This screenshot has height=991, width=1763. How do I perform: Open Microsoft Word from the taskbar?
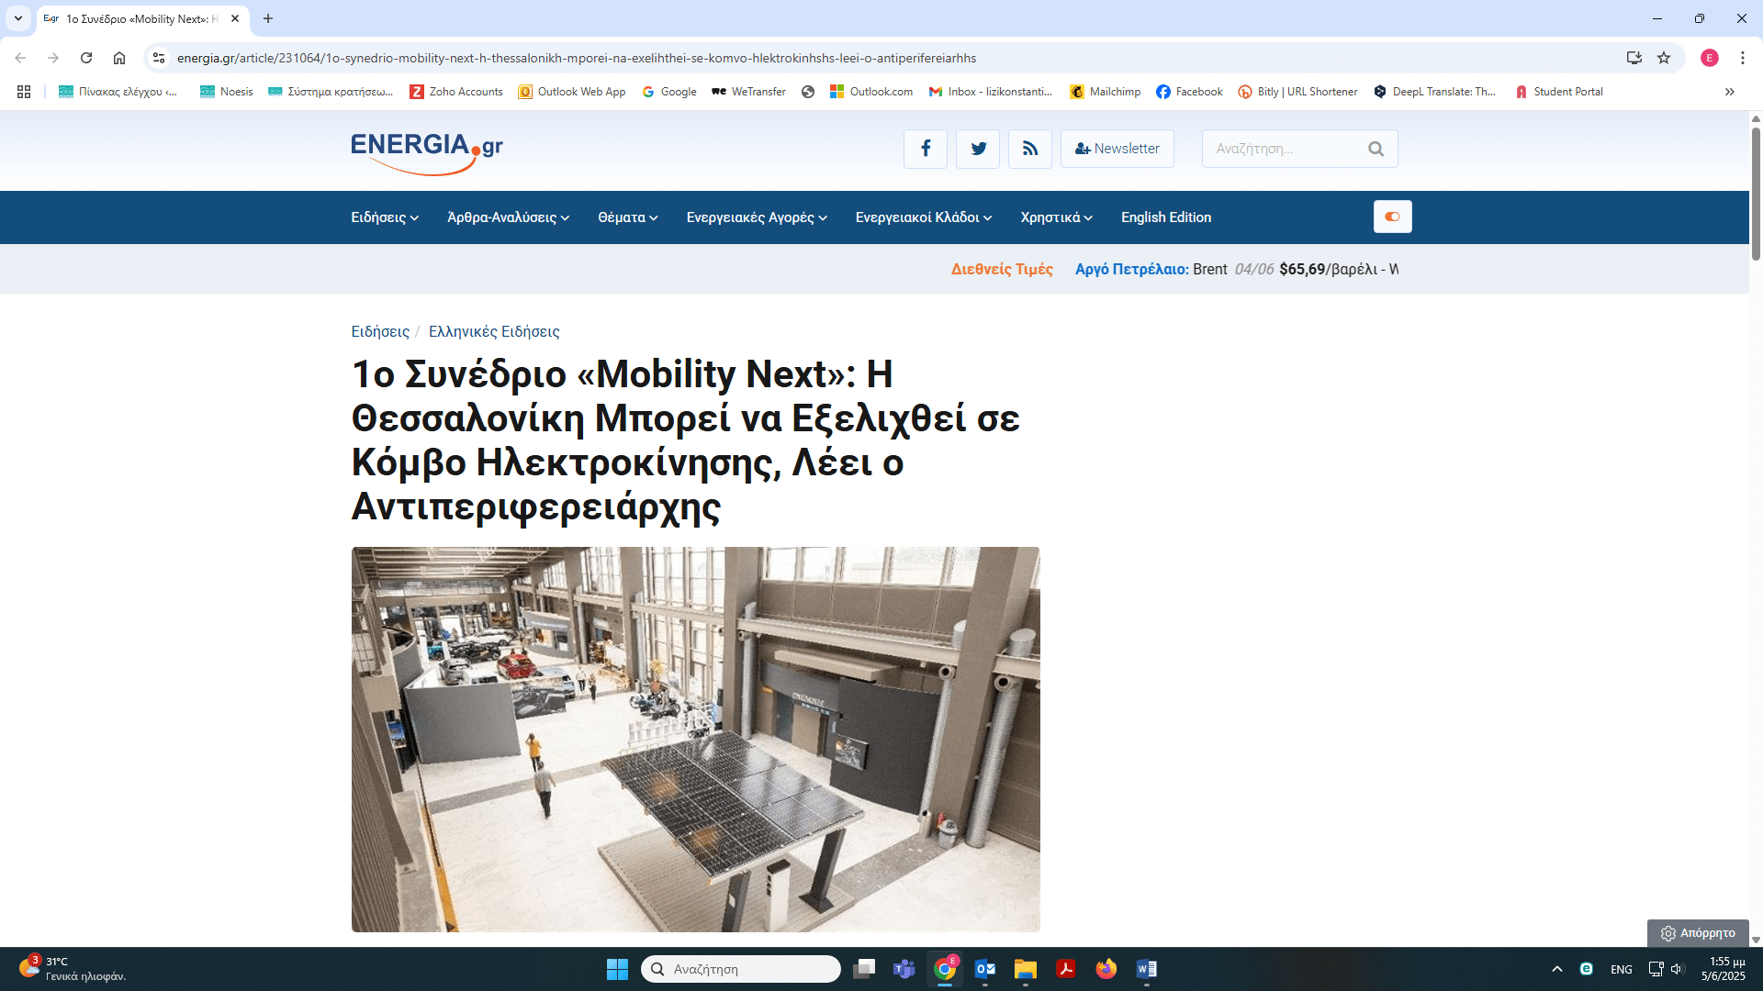pyautogui.click(x=1146, y=969)
